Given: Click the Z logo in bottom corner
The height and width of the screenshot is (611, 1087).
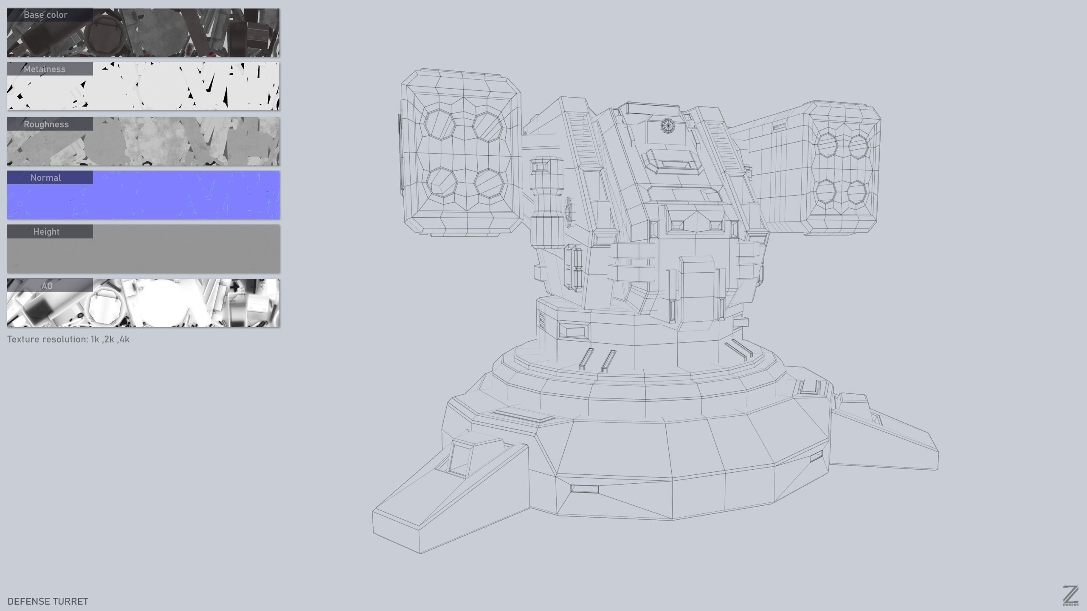Looking at the screenshot, I should coord(1070,595).
